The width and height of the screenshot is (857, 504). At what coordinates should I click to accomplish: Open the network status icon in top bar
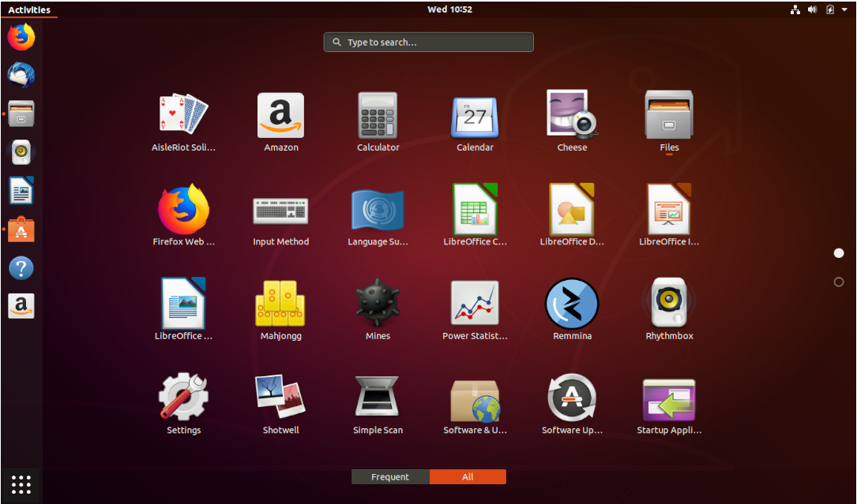pos(795,9)
